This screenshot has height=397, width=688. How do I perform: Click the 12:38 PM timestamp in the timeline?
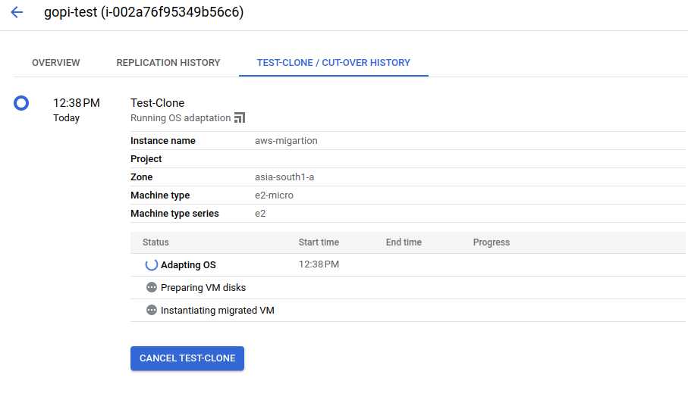[x=77, y=103]
